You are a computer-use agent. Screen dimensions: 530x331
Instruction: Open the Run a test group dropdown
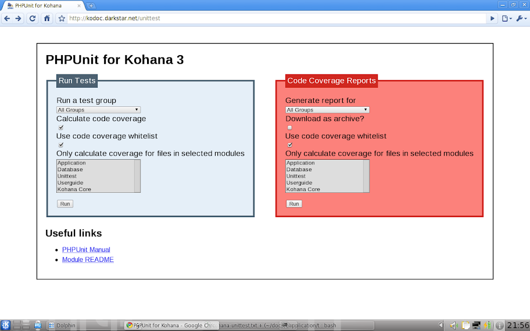98,110
